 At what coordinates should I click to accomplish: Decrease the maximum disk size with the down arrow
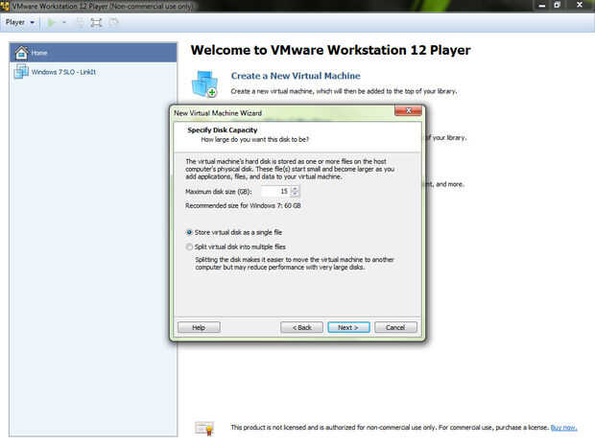[x=295, y=194]
